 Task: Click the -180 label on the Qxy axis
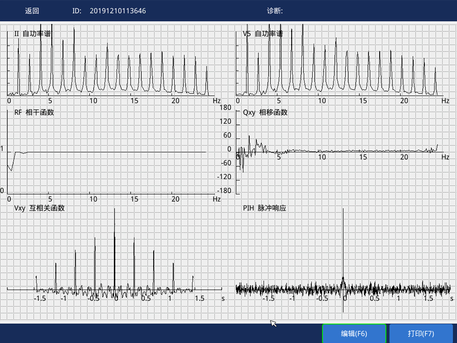point(225,191)
